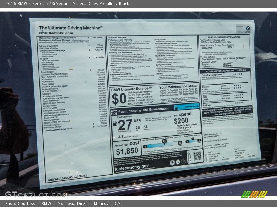Click the top caption '2016 BMW 5 Series 528i Sedan'
Screen dimensions: 277x207
pos(37,4)
